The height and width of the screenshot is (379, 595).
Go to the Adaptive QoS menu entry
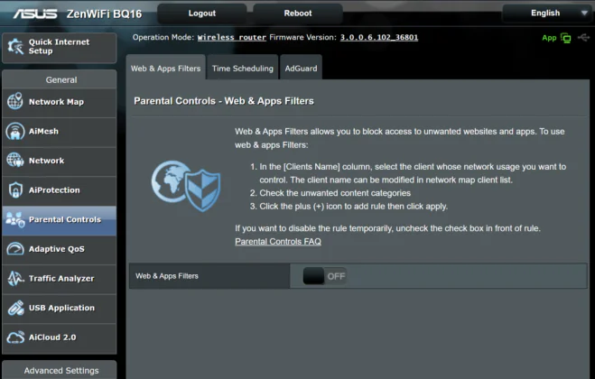point(60,249)
